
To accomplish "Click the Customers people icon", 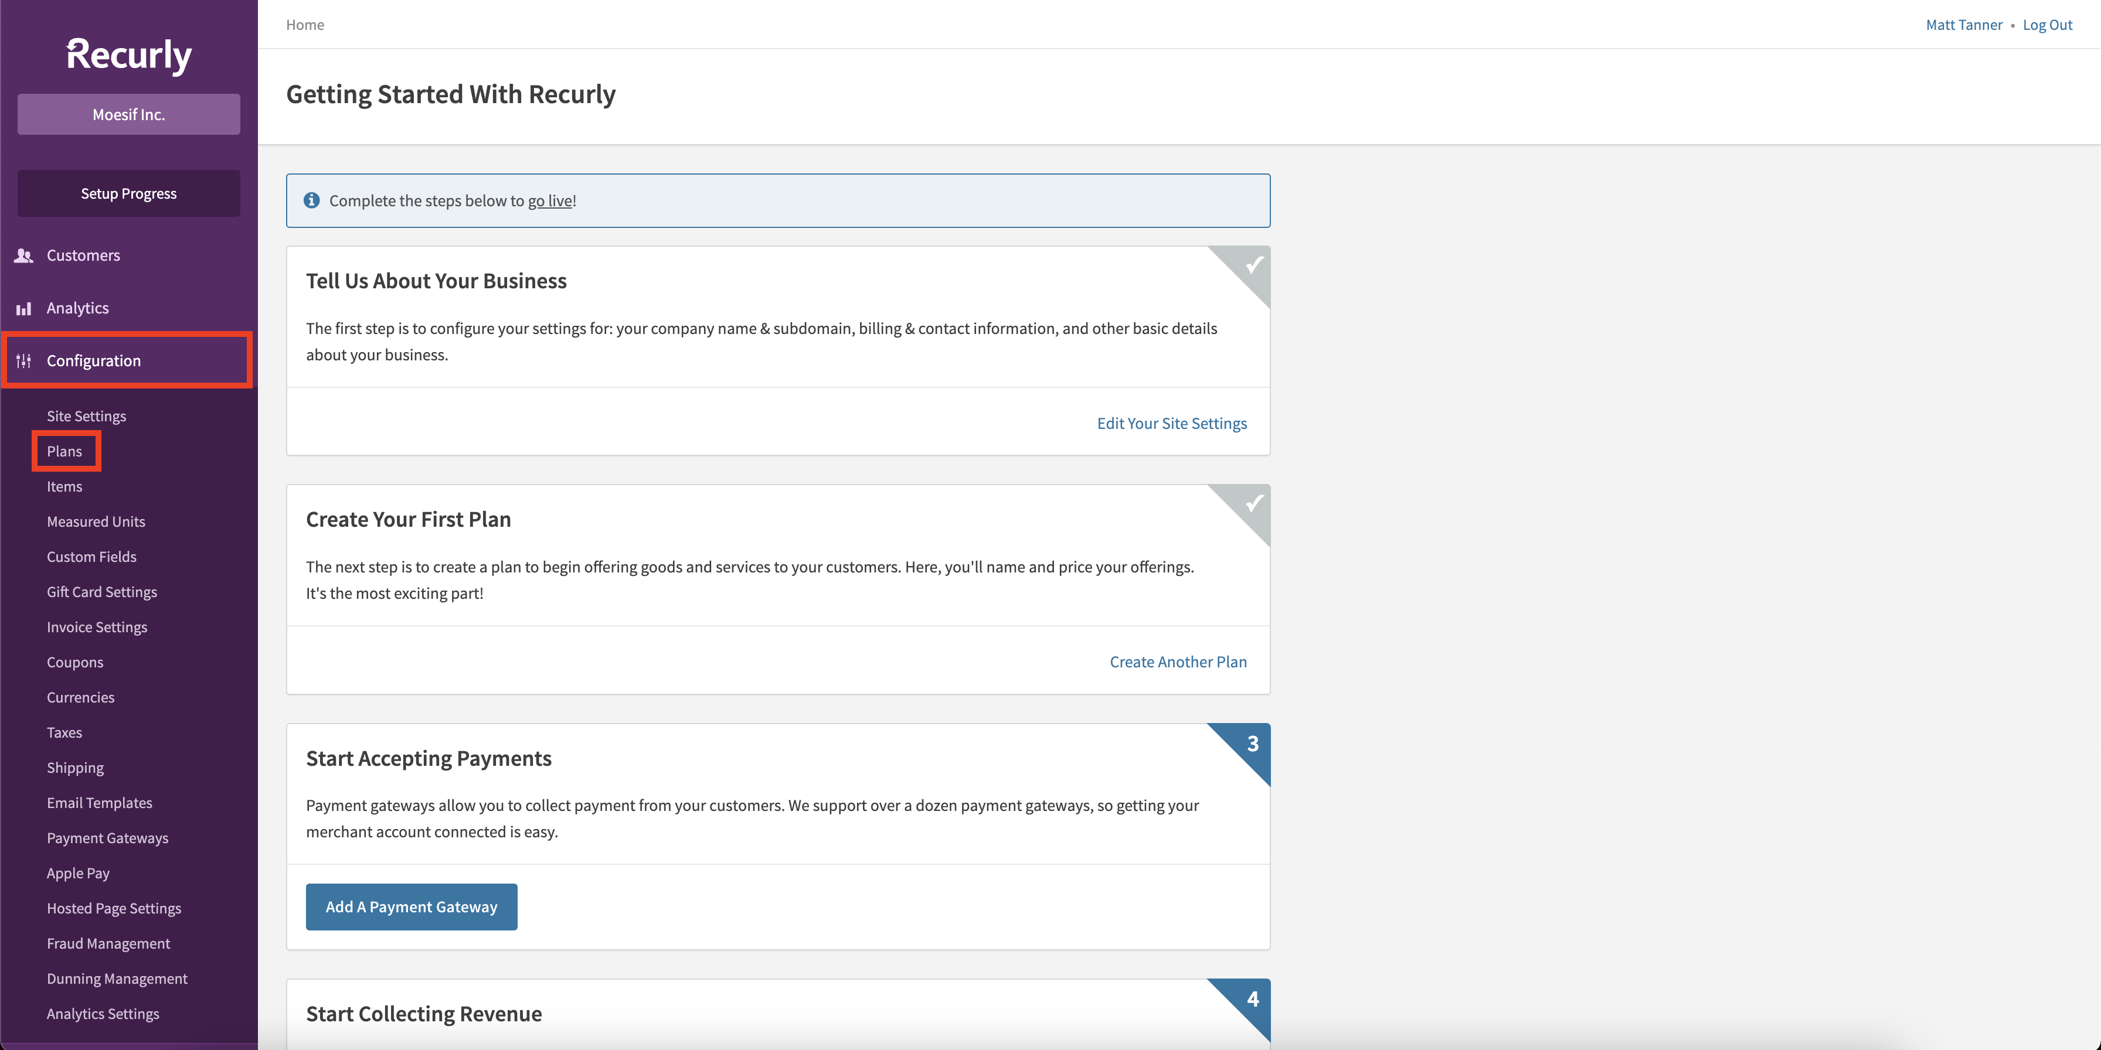I will point(23,256).
